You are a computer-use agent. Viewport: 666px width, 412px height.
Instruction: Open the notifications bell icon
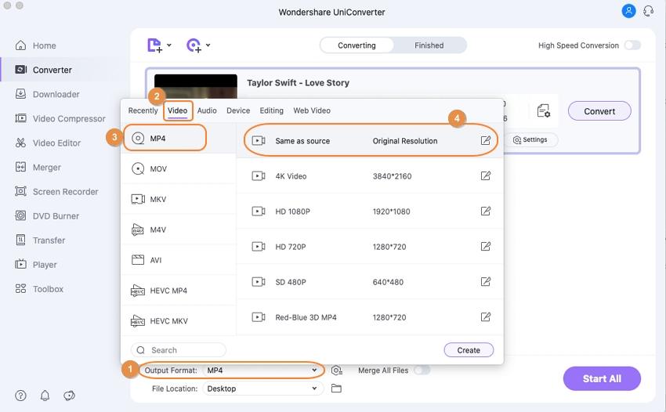pyautogui.click(x=45, y=396)
